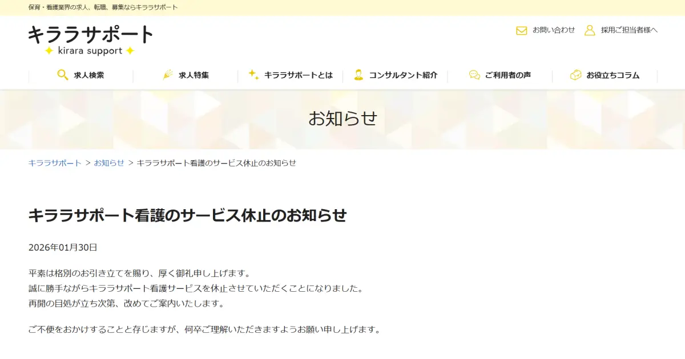
Task: Click the 採用ご担当者様へ link
Action: click(628, 30)
